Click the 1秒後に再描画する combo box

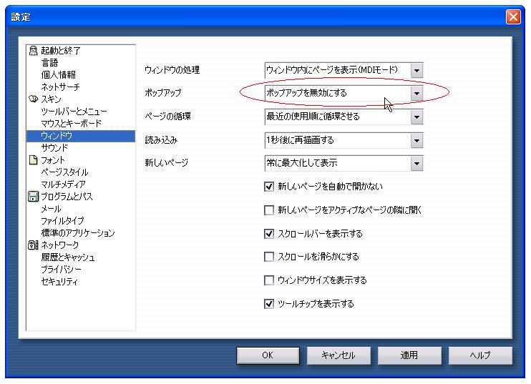point(344,140)
